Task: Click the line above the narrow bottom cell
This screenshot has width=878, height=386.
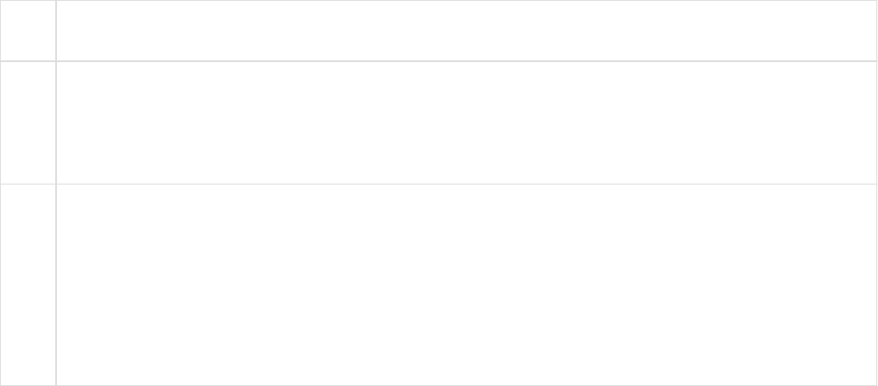Action: tap(28, 184)
